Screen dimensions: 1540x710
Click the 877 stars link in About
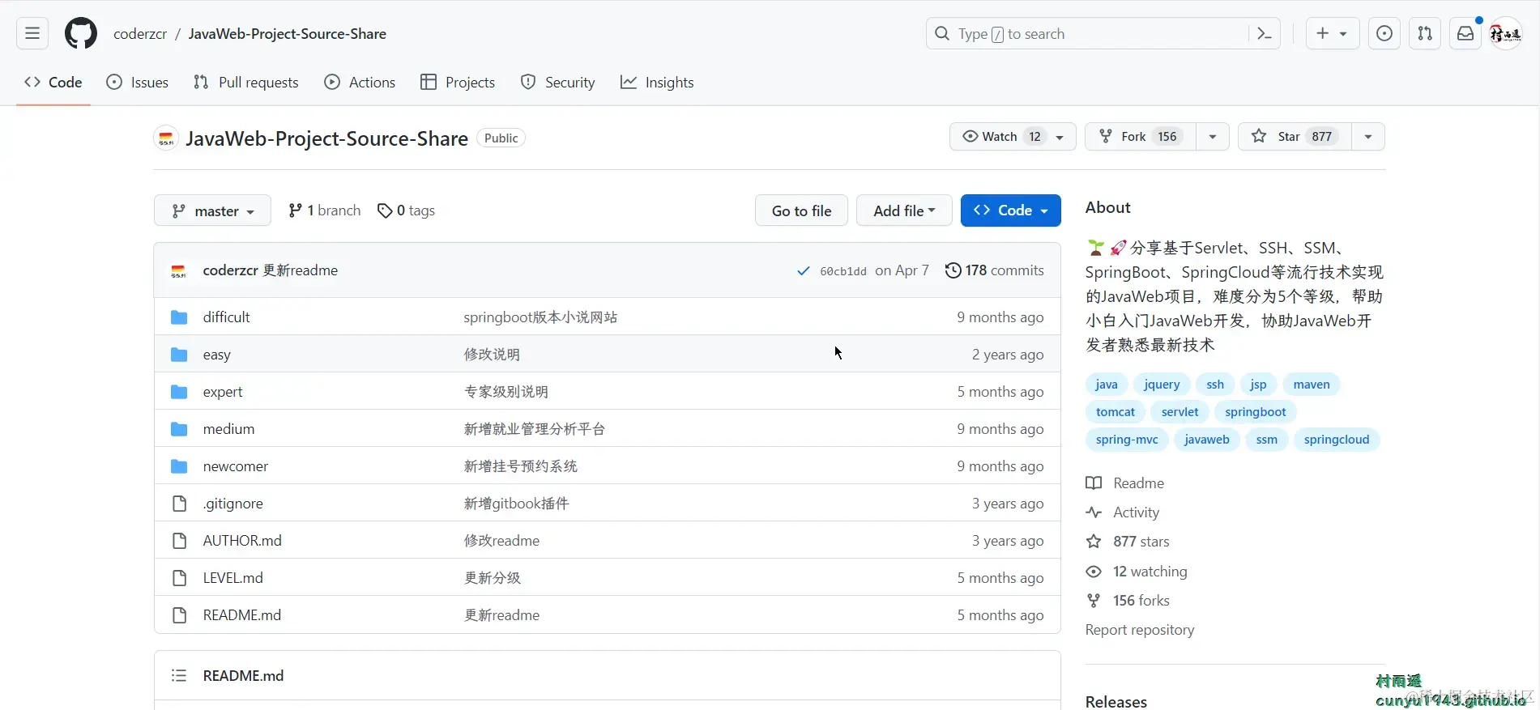pos(1141,542)
